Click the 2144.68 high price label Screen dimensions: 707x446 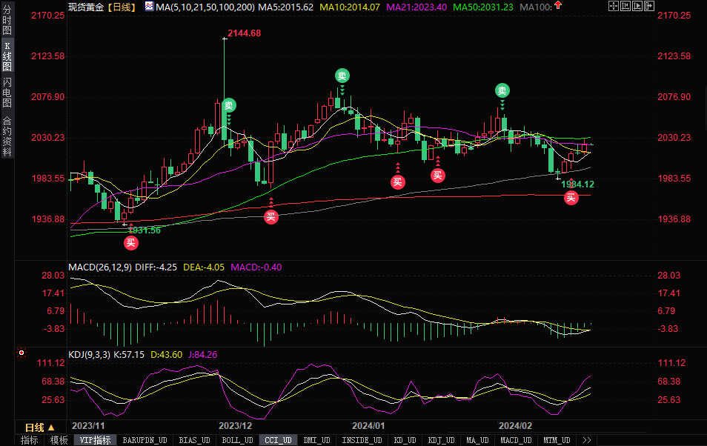coord(245,33)
